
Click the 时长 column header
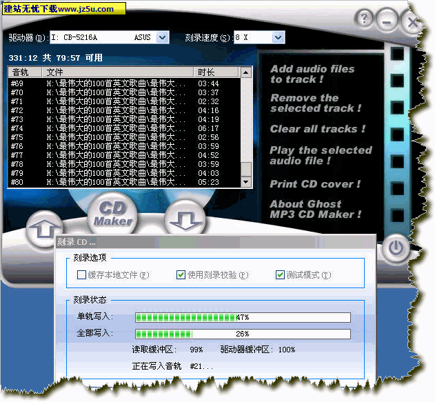click(x=216, y=72)
